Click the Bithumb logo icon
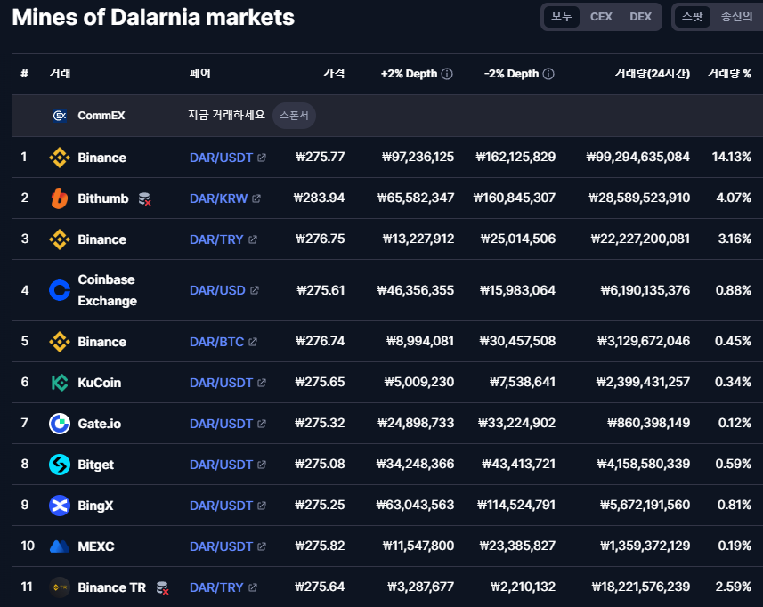This screenshot has width=763, height=607. (x=60, y=198)
